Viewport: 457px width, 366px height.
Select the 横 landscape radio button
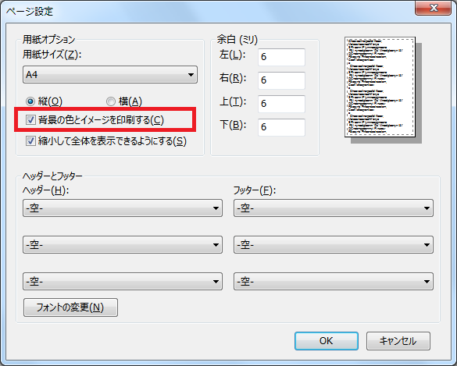110,101
